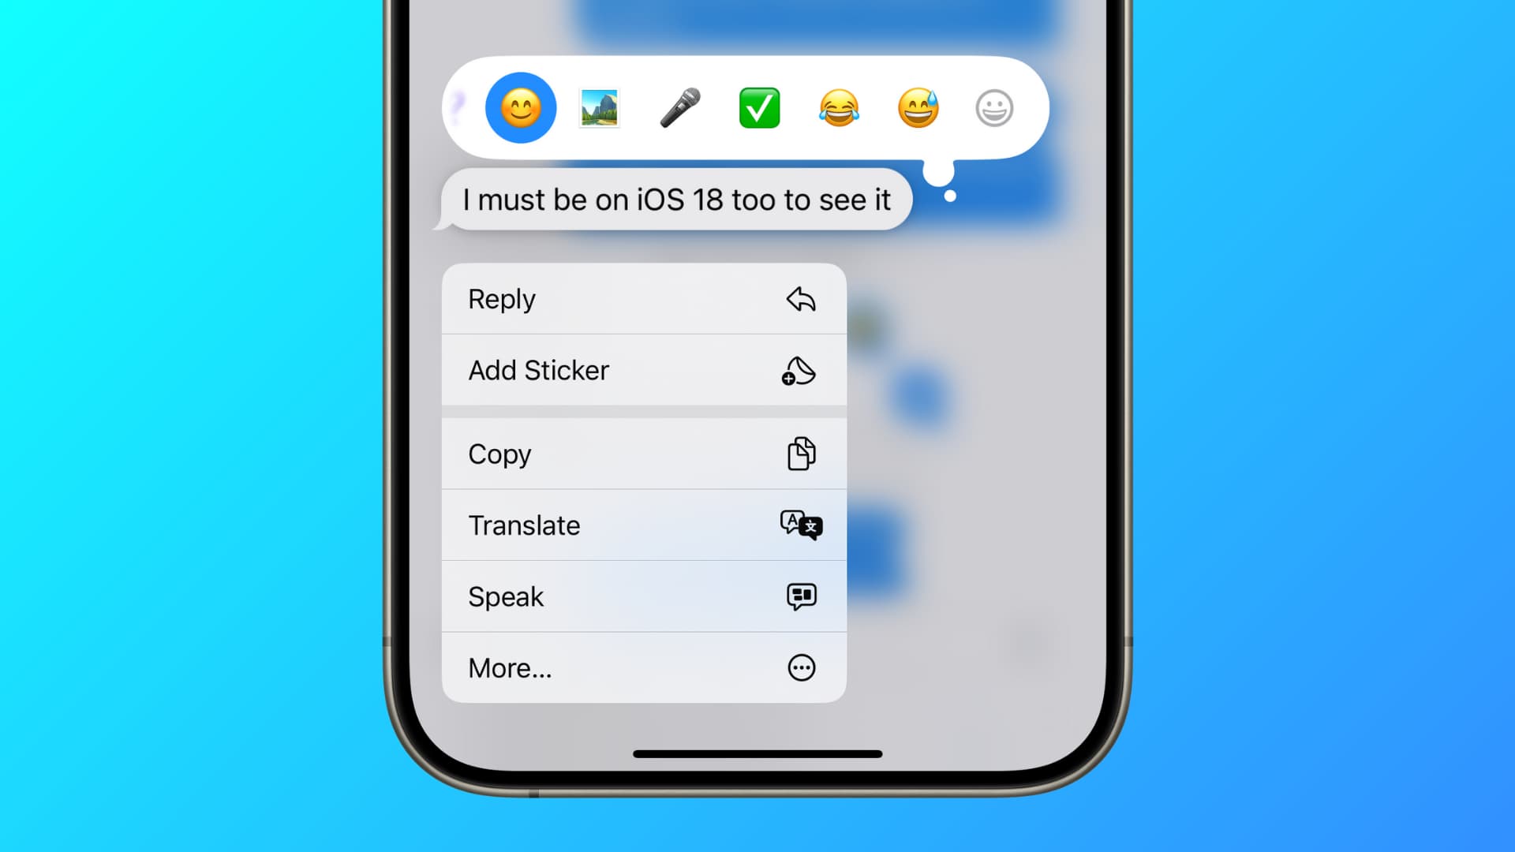Click Reply to this message
Viewport: 1515px width, 852px height.
tap(641, 298)
